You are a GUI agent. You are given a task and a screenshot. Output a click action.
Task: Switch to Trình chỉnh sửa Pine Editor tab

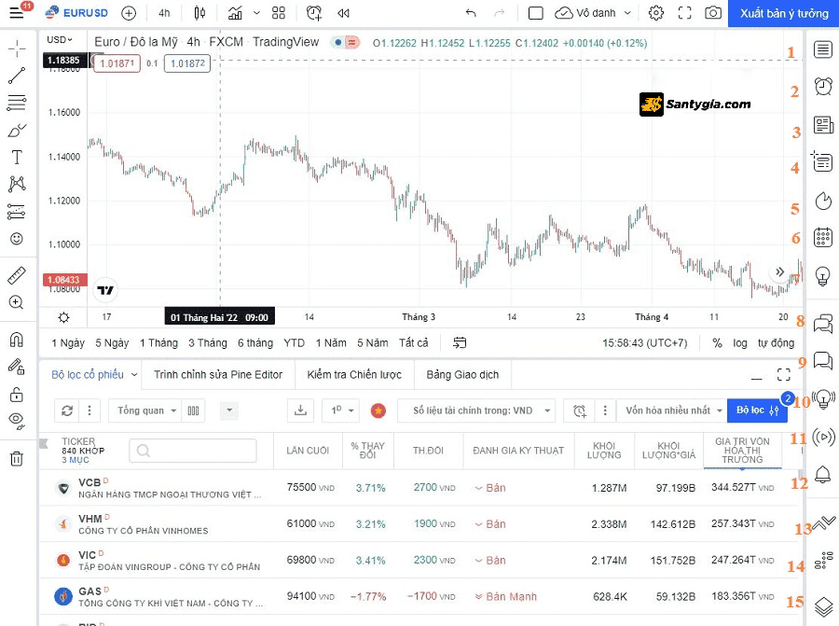coord(218,375)
